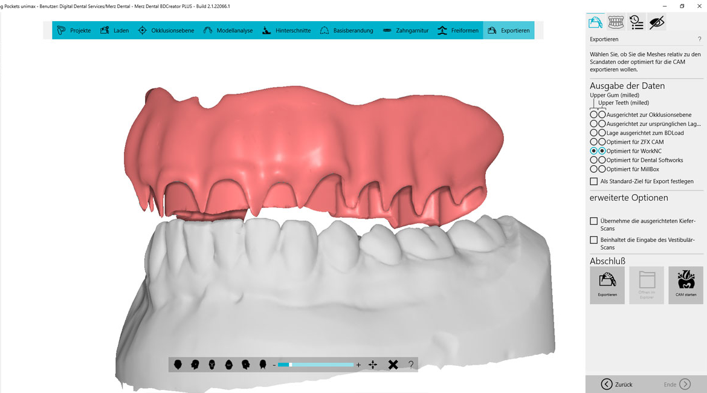This screenshot has width=707, height=393.
Task: Select Upper Teeth radio for Optimiert für WorkNC
Action: [x=602, y=151]
